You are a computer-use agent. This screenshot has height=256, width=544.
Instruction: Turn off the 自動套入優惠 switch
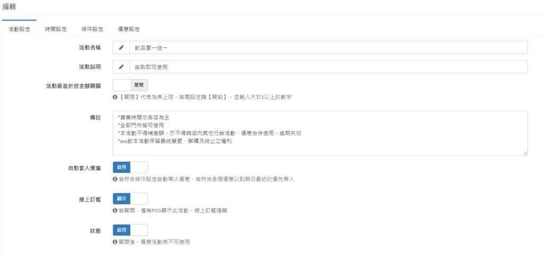[x=130, y=167]
